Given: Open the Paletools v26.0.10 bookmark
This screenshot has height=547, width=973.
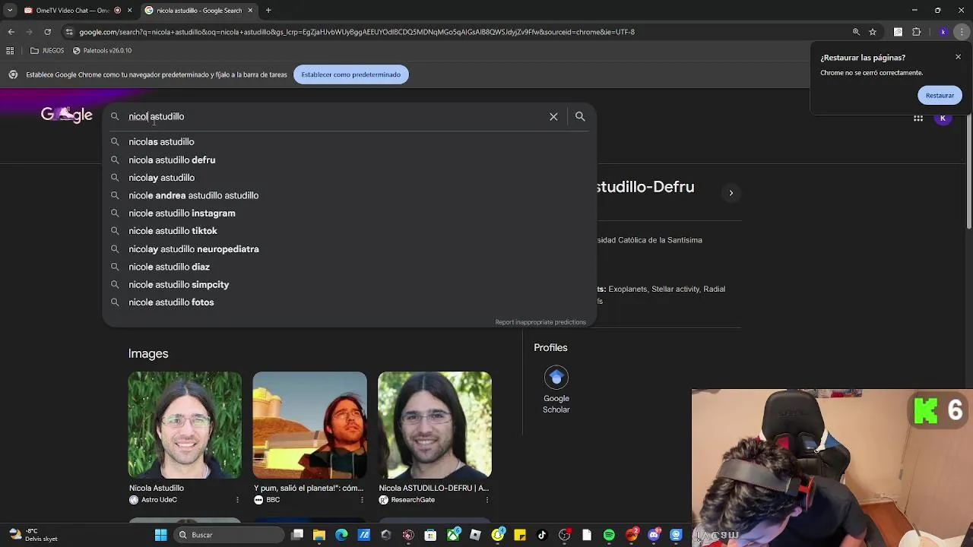Looking at the screenshot, I should (x=102, y=51).
